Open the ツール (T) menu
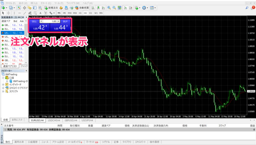This screenshot has height=145, width=256. (58, 3)
